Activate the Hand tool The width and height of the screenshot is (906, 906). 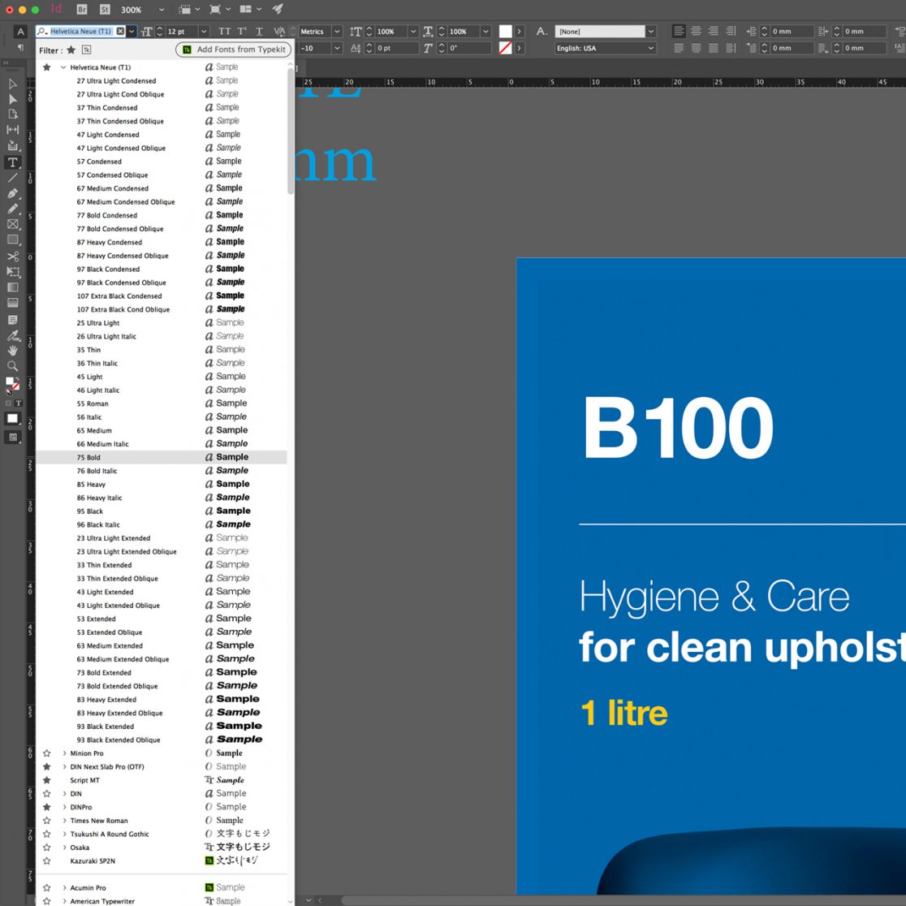coord(12,351)
